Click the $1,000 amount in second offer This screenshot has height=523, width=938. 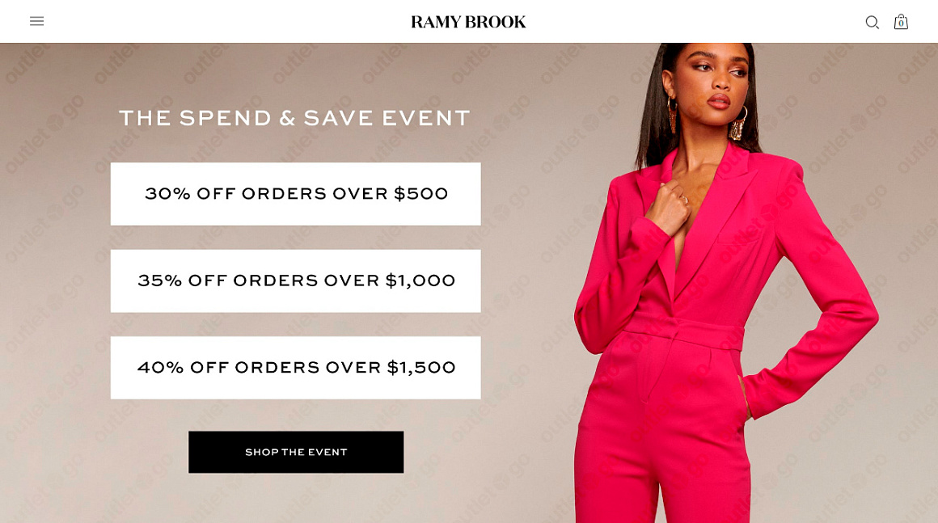(420, 281)
